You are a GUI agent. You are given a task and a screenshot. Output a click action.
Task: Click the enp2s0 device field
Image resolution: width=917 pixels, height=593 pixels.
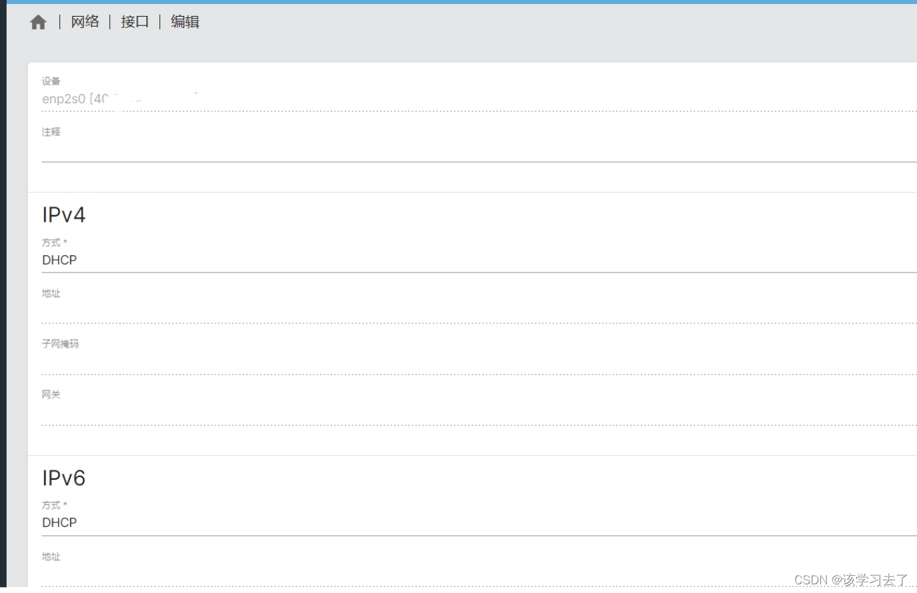click(267, 99)
